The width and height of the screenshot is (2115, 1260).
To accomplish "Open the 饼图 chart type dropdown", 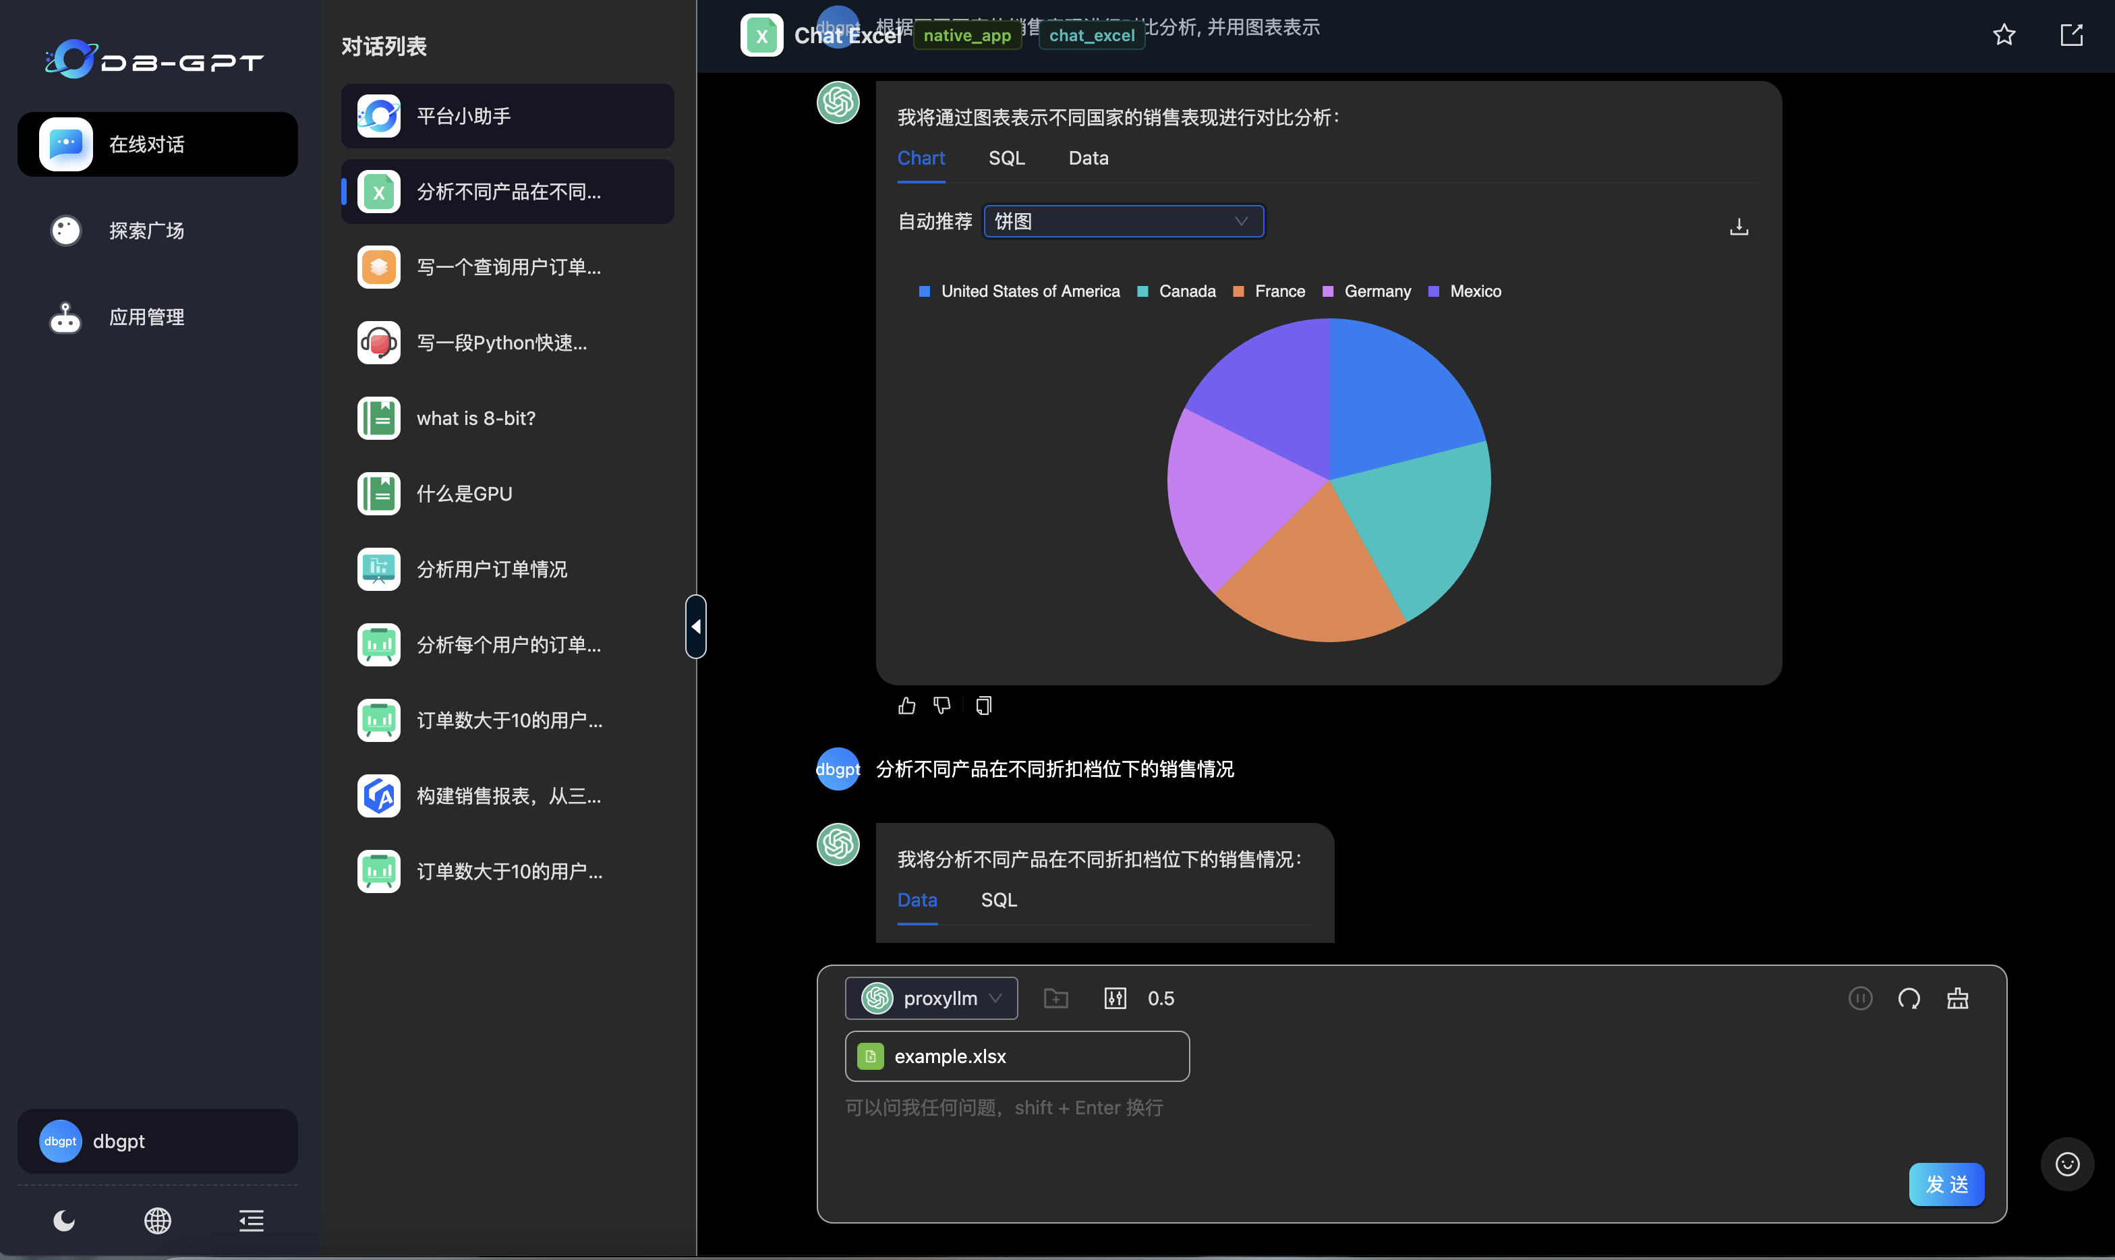I will tap(1123, 222).
